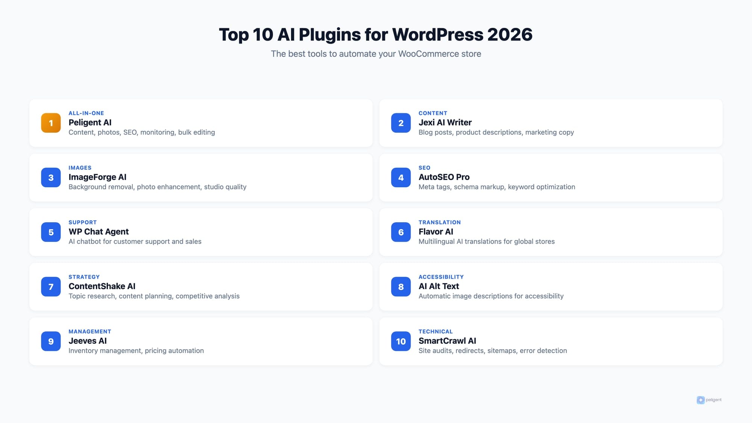The height and width of the screenshot is (423, 752).
Task: Click the TECHNICAL category label
Action: (435, 331)
